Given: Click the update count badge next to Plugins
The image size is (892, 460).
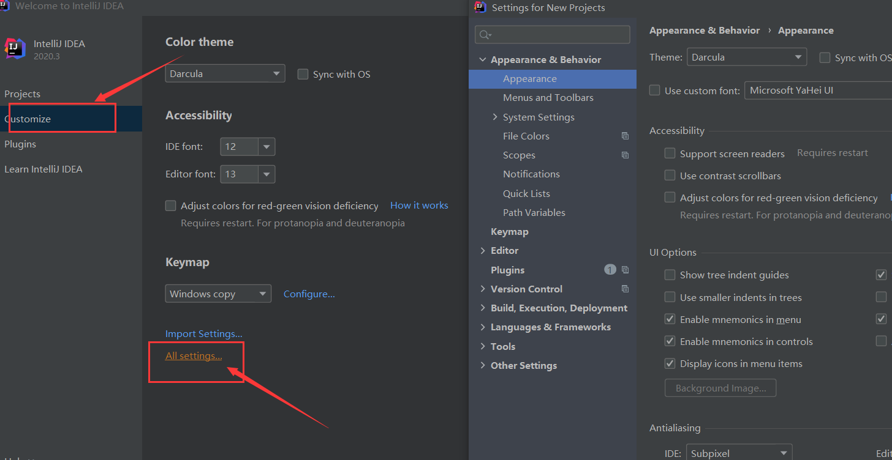Looking at the screenshot, I should click(x=610, y=270).
